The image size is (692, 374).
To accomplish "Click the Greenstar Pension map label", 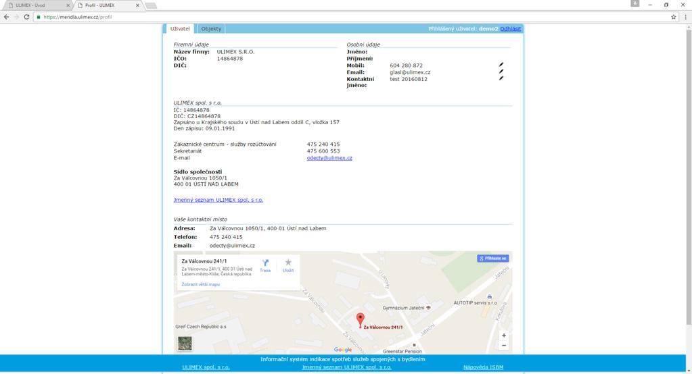I will pyautogui.click(x=402, y=351).
